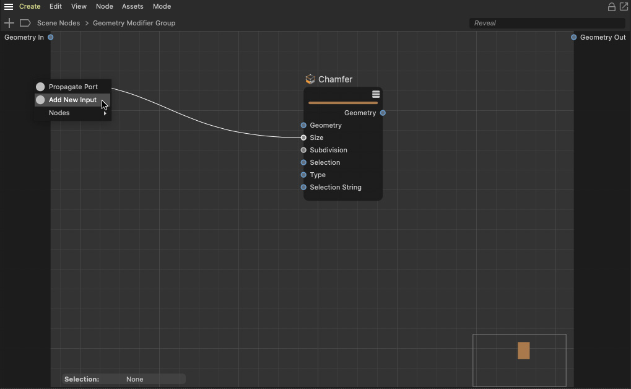Viewport: 631px width, 389px height.
Task: Click the Geometry In port dot
Action: pos(51,37)
